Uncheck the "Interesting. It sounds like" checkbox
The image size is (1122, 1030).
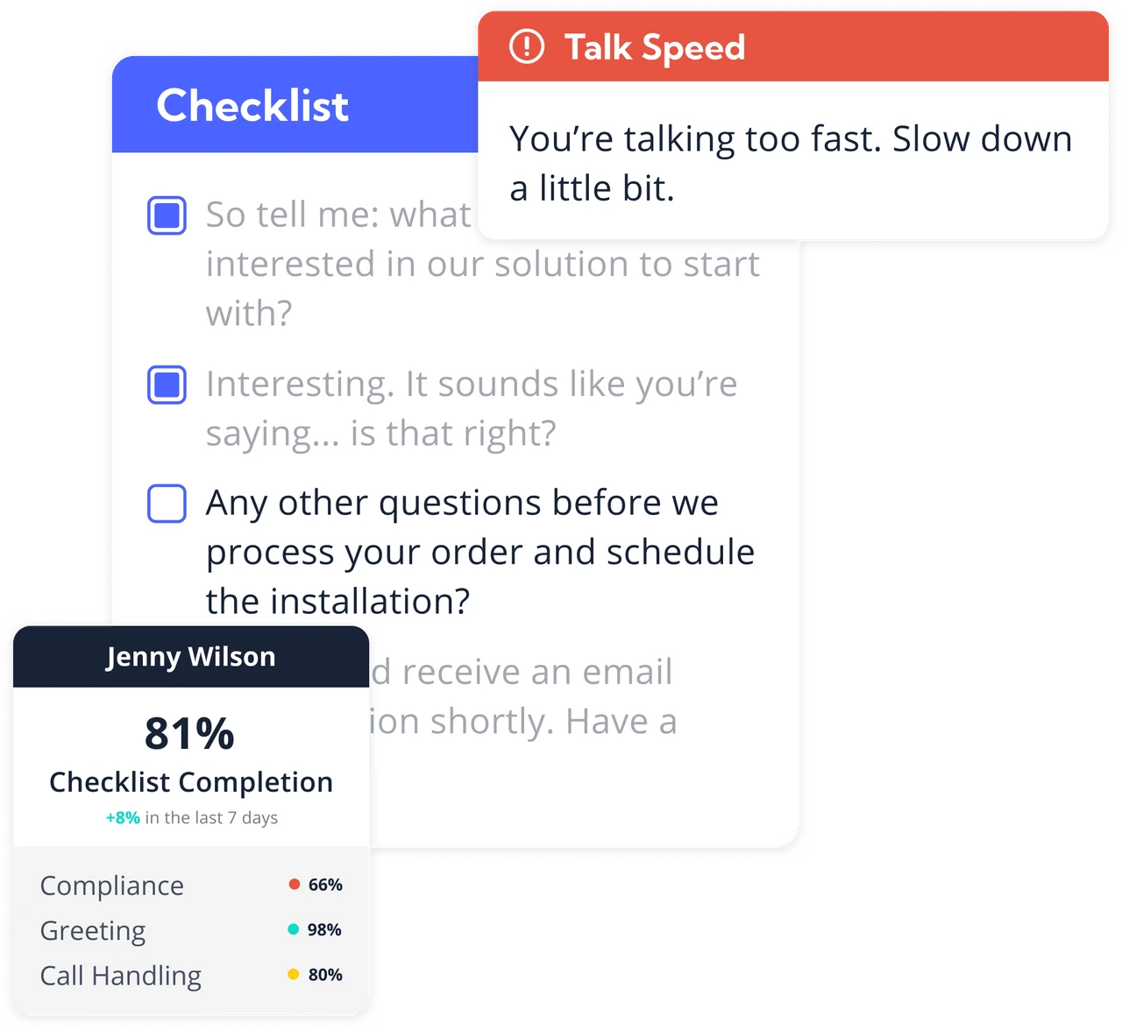[167, 384]
